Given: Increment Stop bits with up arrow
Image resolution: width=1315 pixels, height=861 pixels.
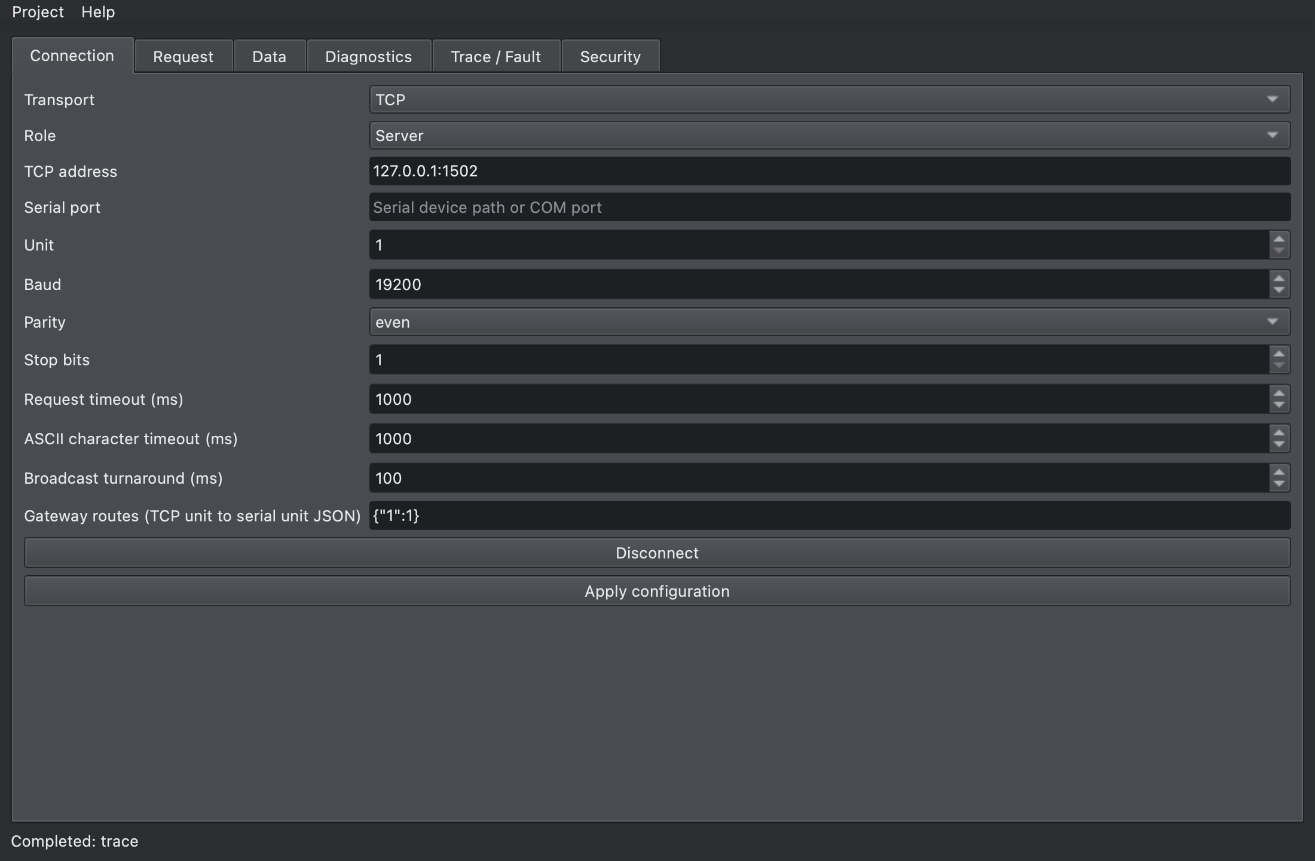Looking at the screenshot, I should pos(1279,353).
